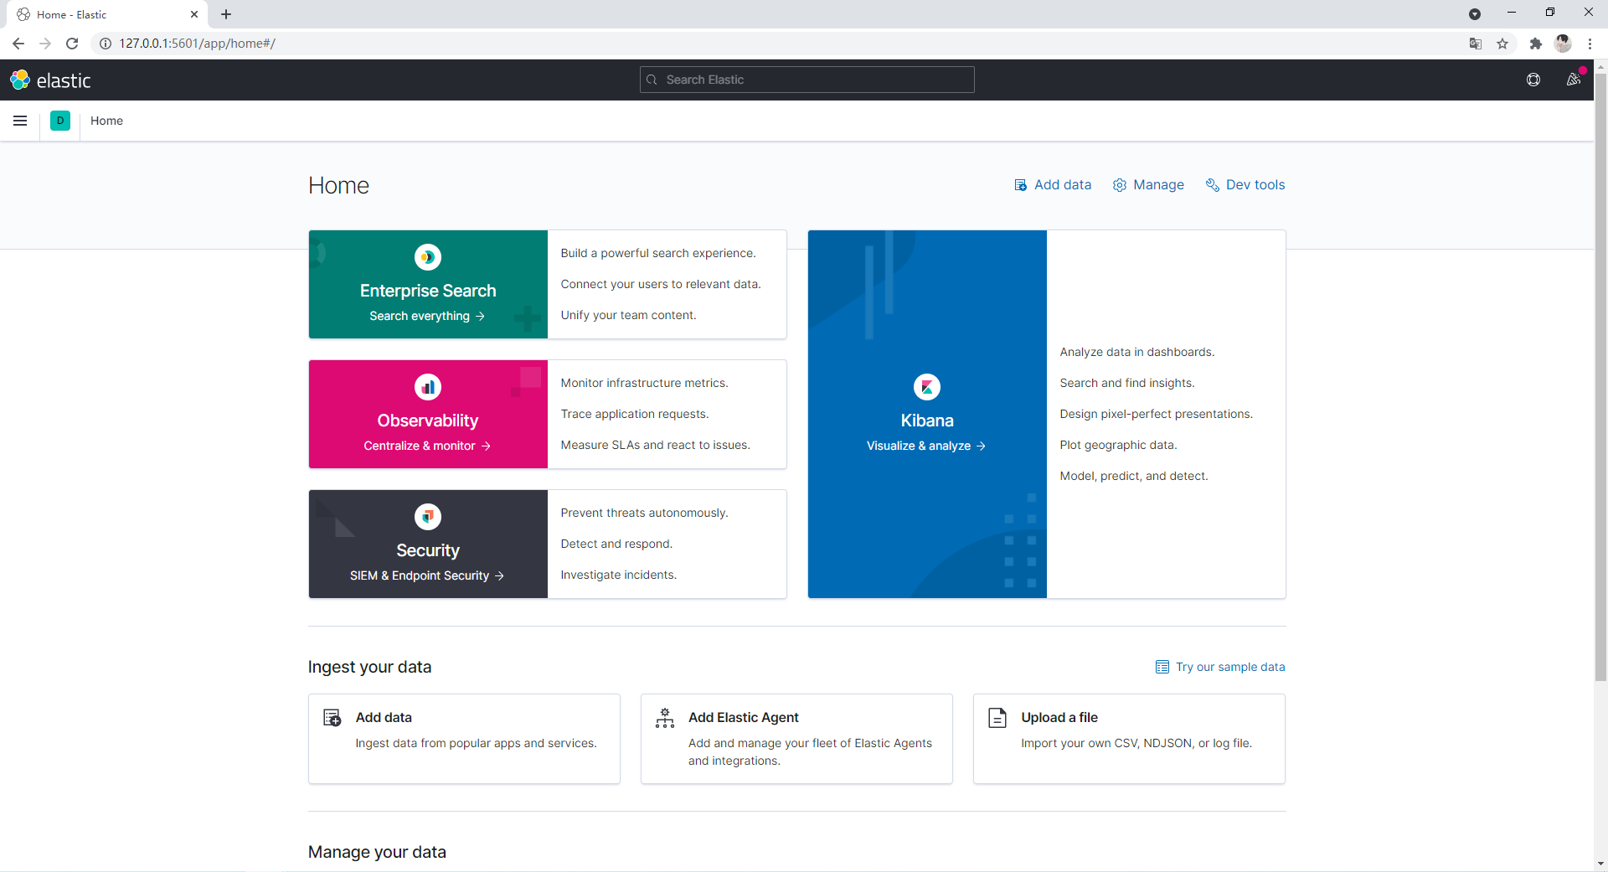Click the page vertical scrollbar thumb
This screenshot has width=1608, height=872.
1600,377
